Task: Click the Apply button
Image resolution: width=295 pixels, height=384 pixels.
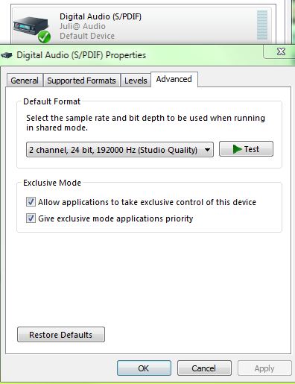Action: [x=264, y=368]
